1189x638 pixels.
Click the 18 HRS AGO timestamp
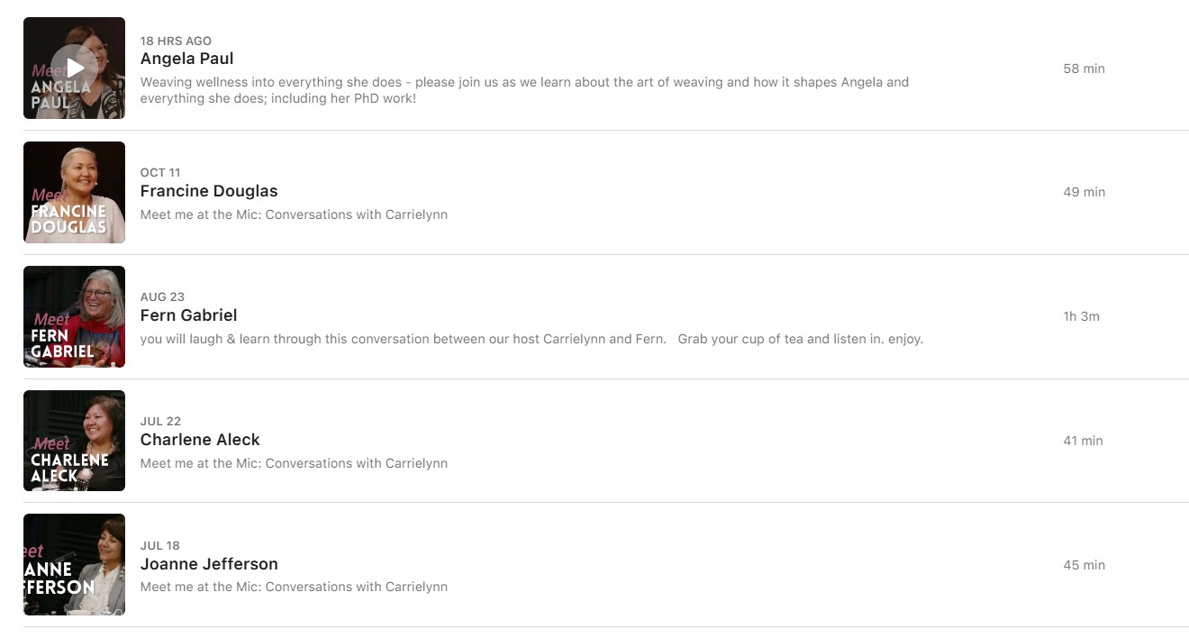(176, 41)
